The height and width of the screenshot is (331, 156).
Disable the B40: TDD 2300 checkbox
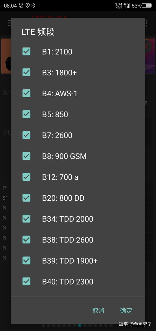click(x=27, y=281)
